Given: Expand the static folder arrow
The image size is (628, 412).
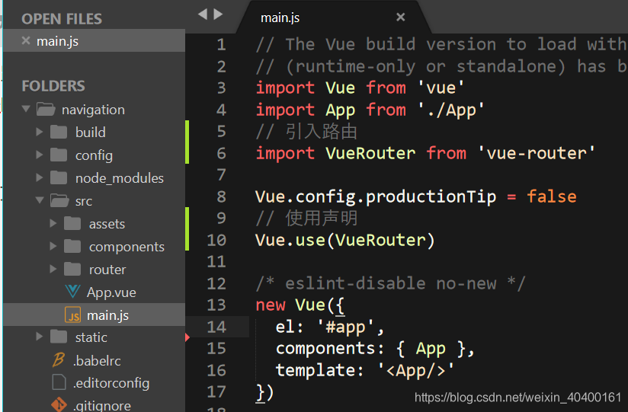Looking at the screenshot, I should (40, 337).
